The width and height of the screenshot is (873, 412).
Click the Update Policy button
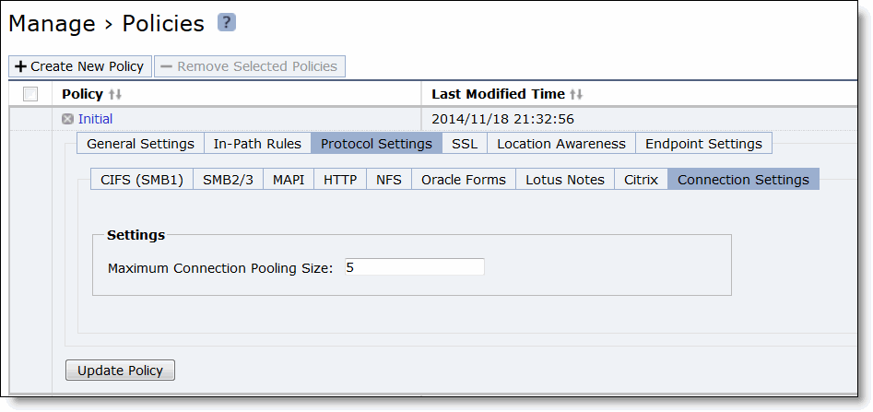pos(120,371)
